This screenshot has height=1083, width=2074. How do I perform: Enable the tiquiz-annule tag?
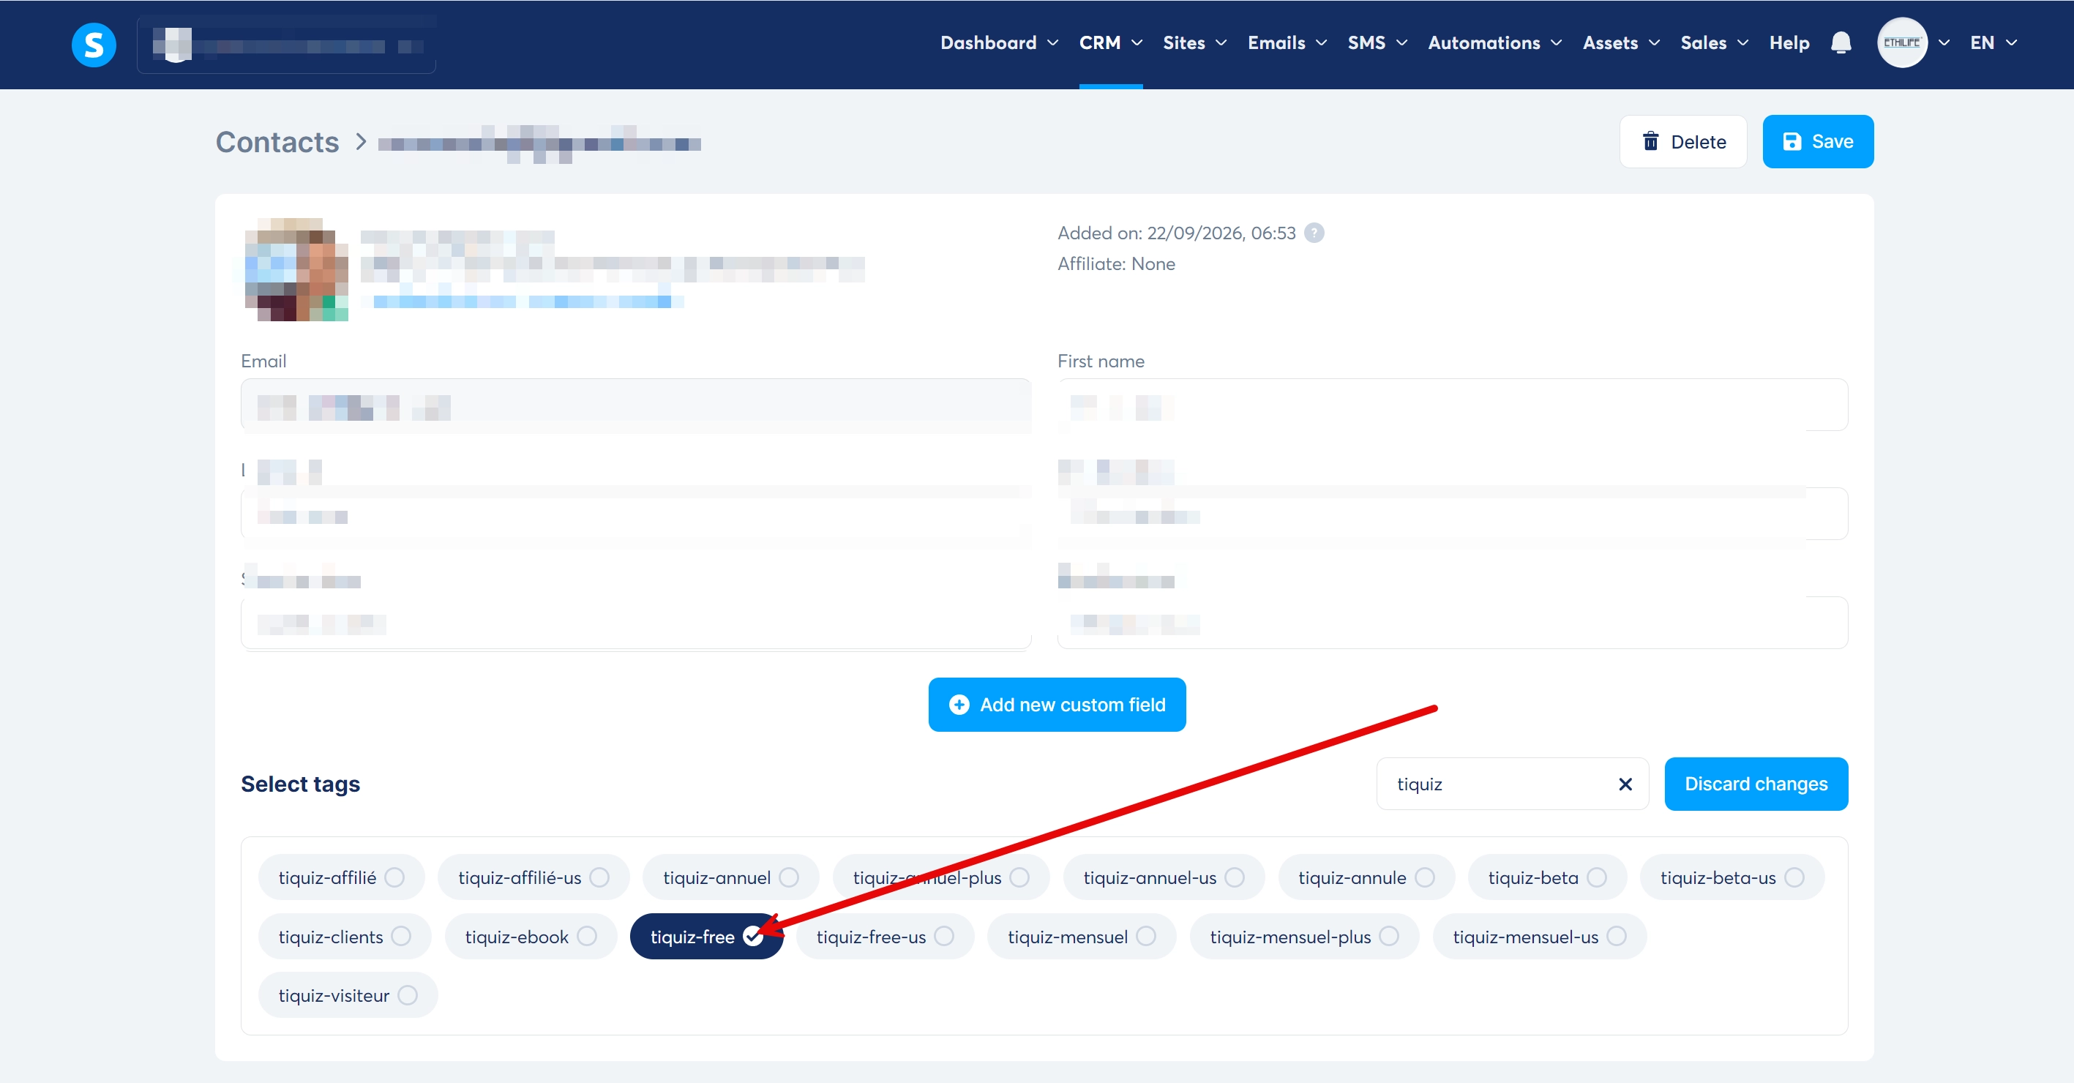[x=1366, y=877]
